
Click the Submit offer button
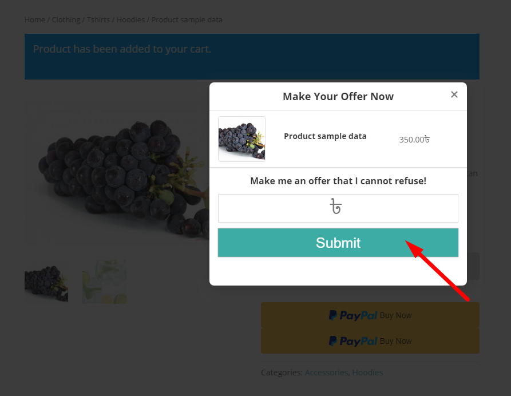click(x=338, y=243)
